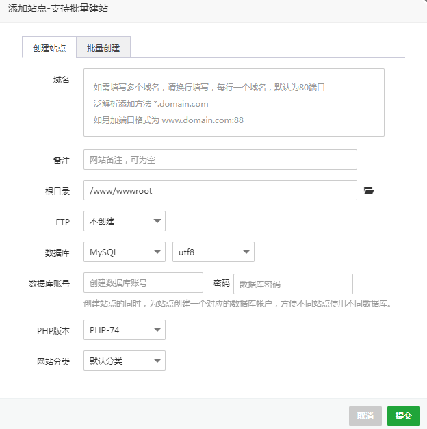Screen dimensions: 427x429
Task: Click the FTP label
Action: click(x=63, y=222)
